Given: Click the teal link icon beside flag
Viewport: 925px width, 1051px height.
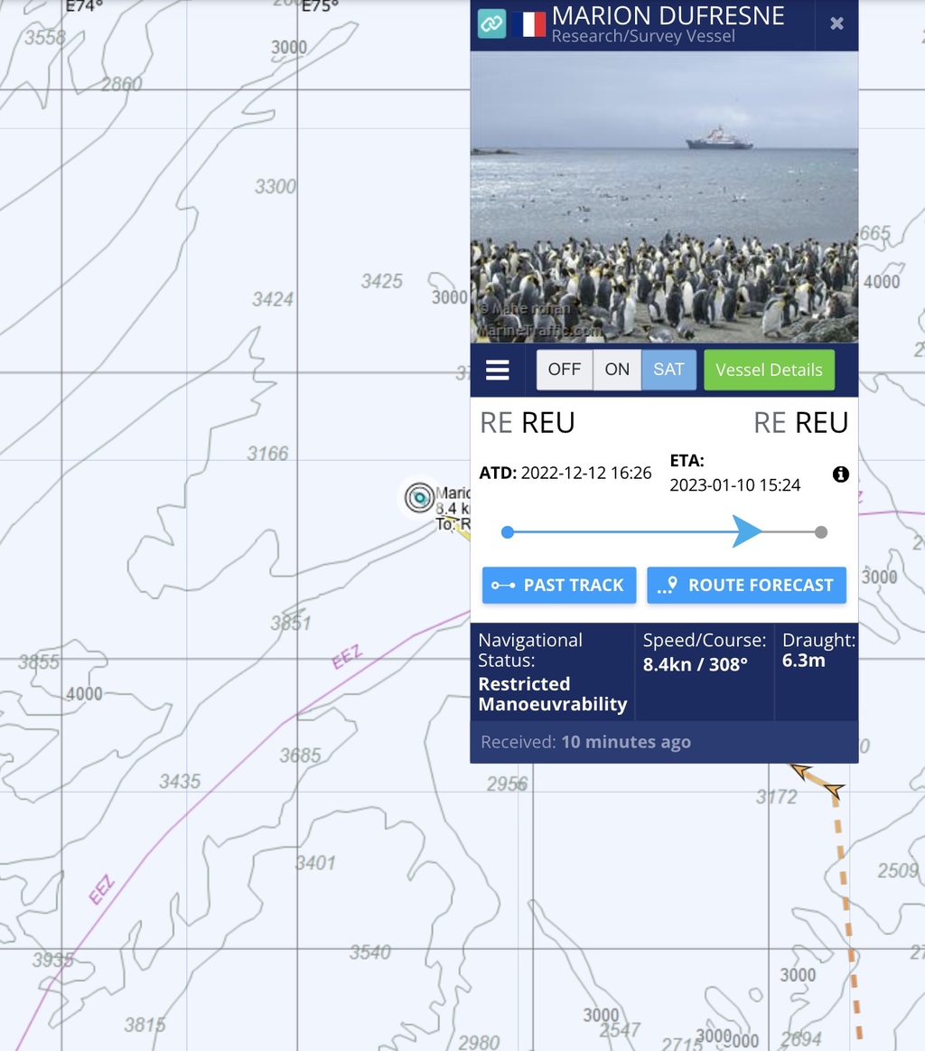Looking at the screenshot, I should pos(491,23).
